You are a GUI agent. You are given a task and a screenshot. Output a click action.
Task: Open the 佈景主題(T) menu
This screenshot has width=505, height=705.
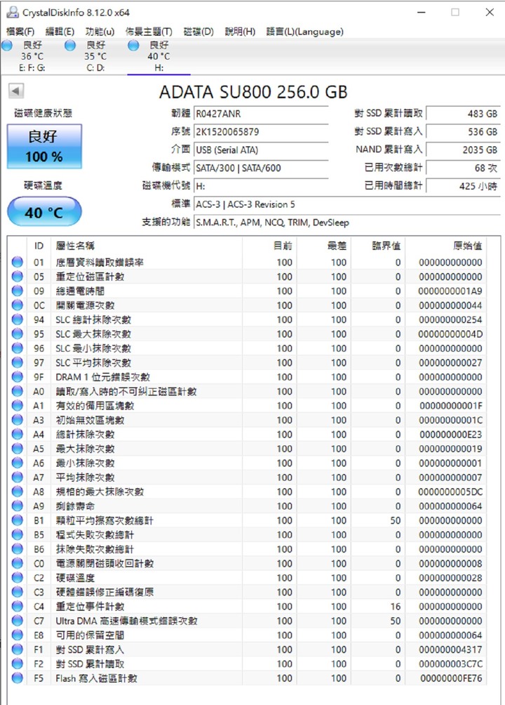149,32
